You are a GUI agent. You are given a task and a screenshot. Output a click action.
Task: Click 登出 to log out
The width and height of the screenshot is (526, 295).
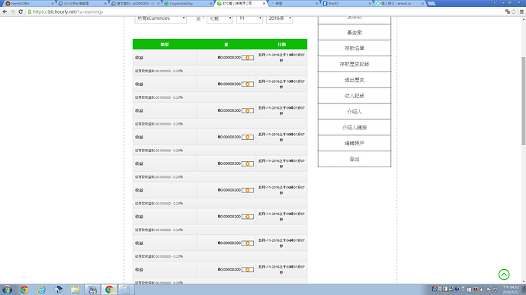[x=354, y=159]
